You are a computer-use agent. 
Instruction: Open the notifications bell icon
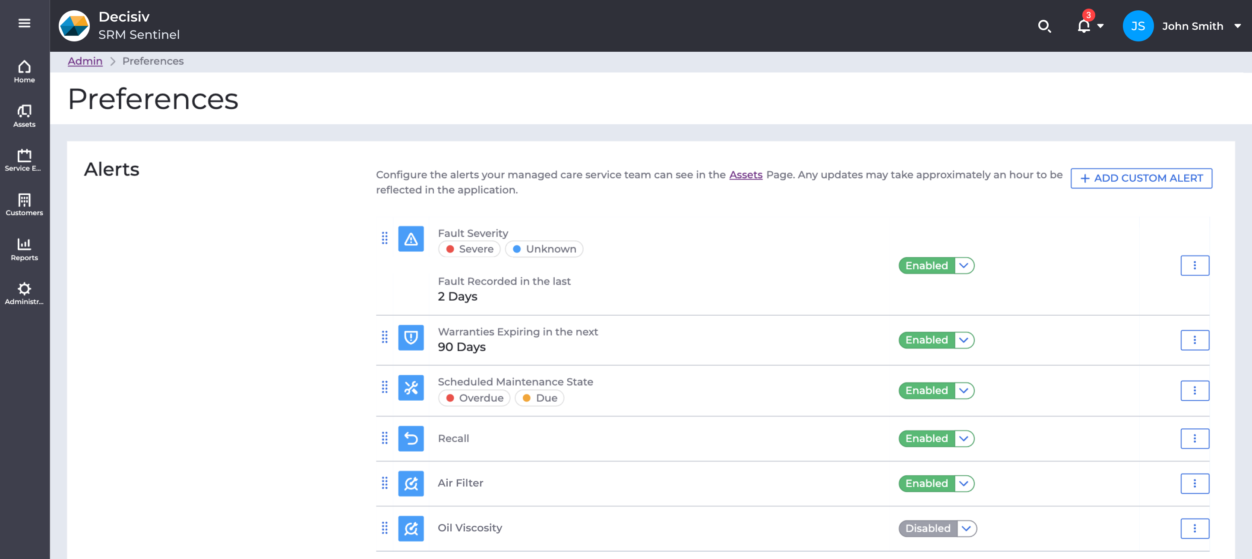(1083, 26)
